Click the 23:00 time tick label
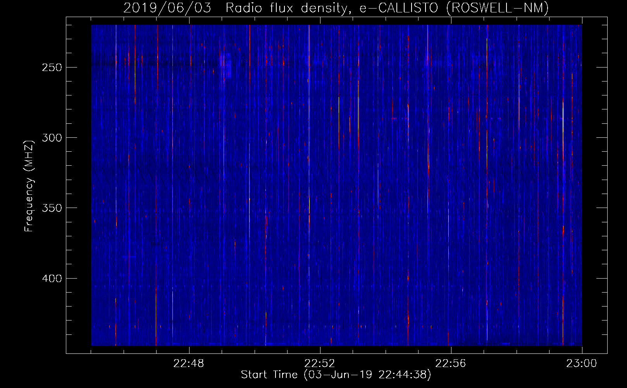627x388 pixels. (x=582, y=364)
